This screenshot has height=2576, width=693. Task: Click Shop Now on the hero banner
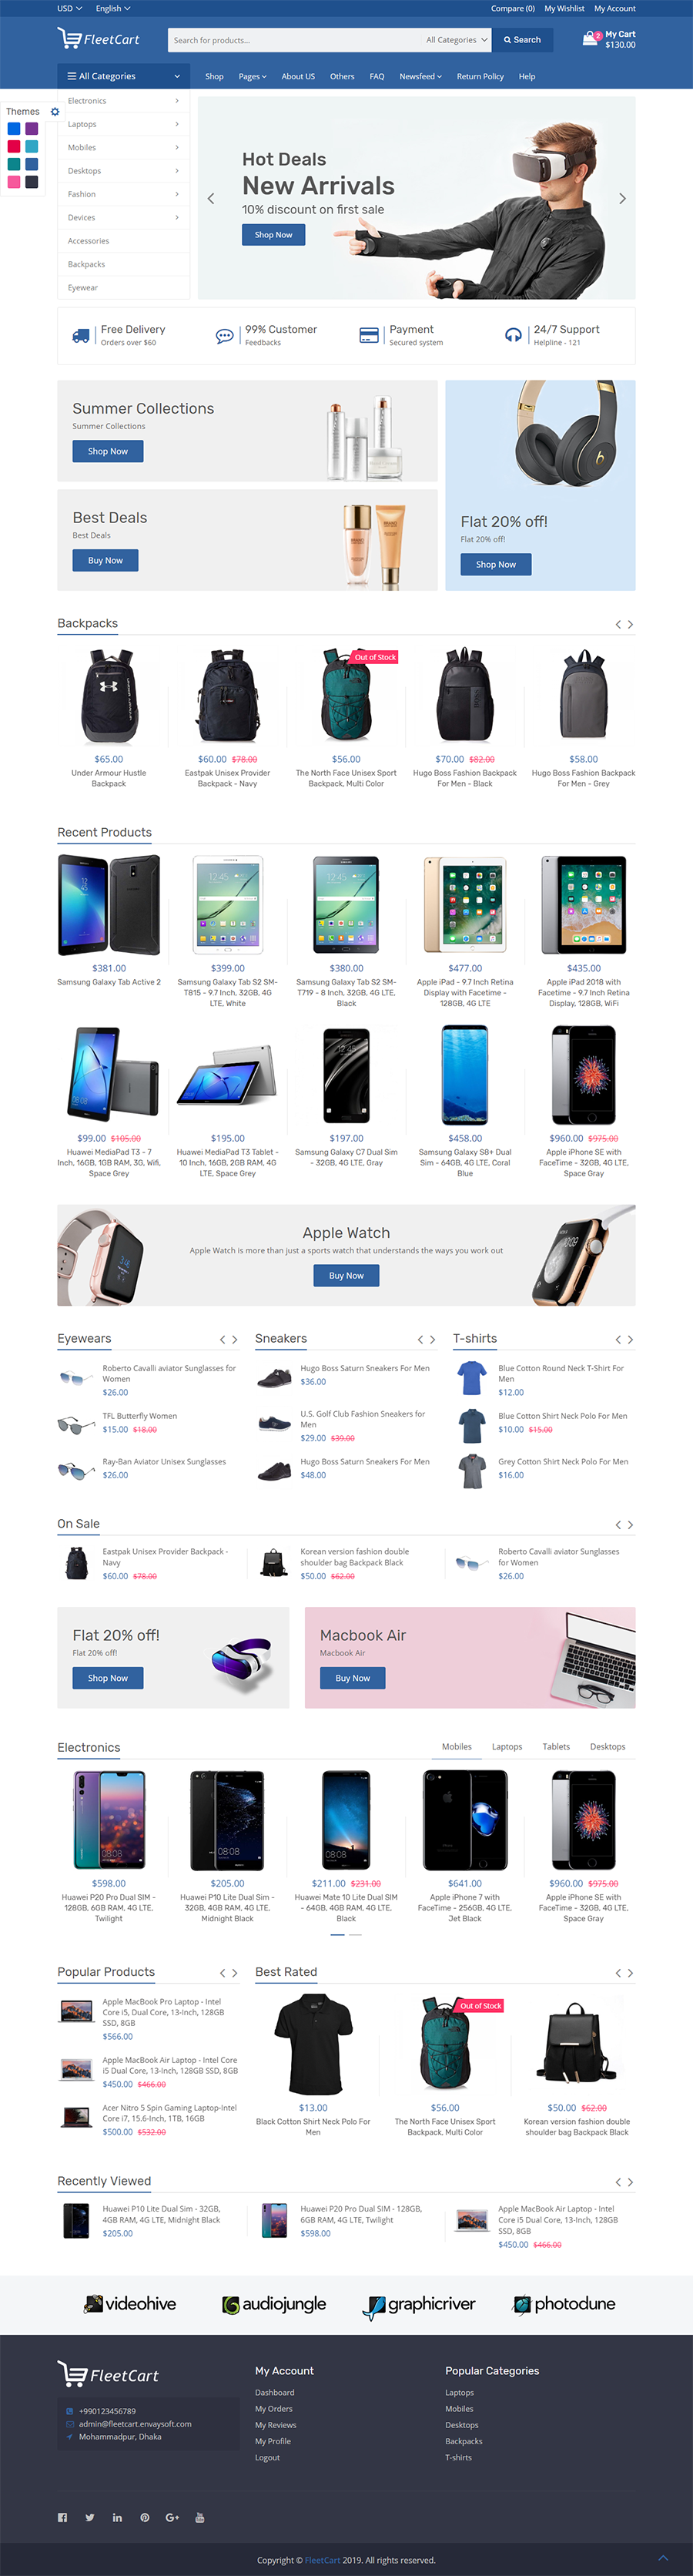pyautogui.click(x=273, y=234)
